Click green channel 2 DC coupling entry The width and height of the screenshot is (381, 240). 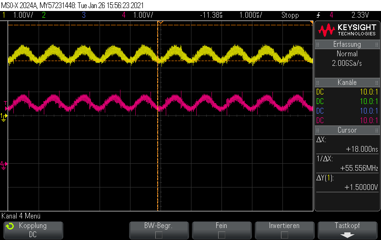click(x=320, y=102)
